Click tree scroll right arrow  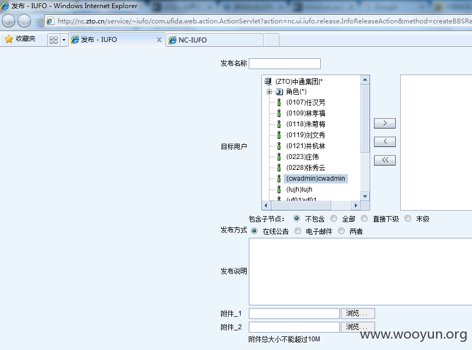(356, 206)
